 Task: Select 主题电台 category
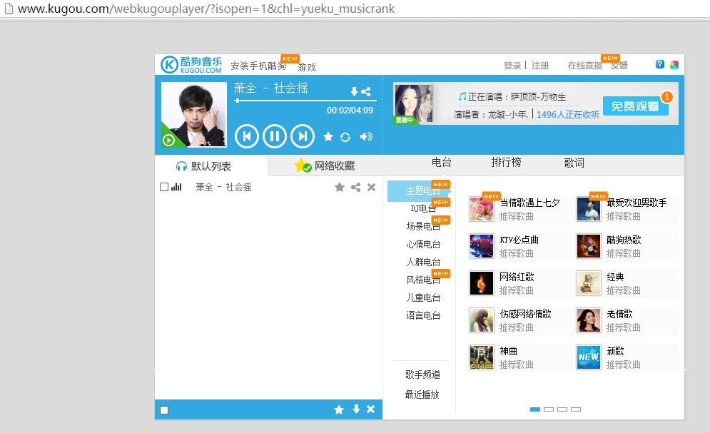420,190
